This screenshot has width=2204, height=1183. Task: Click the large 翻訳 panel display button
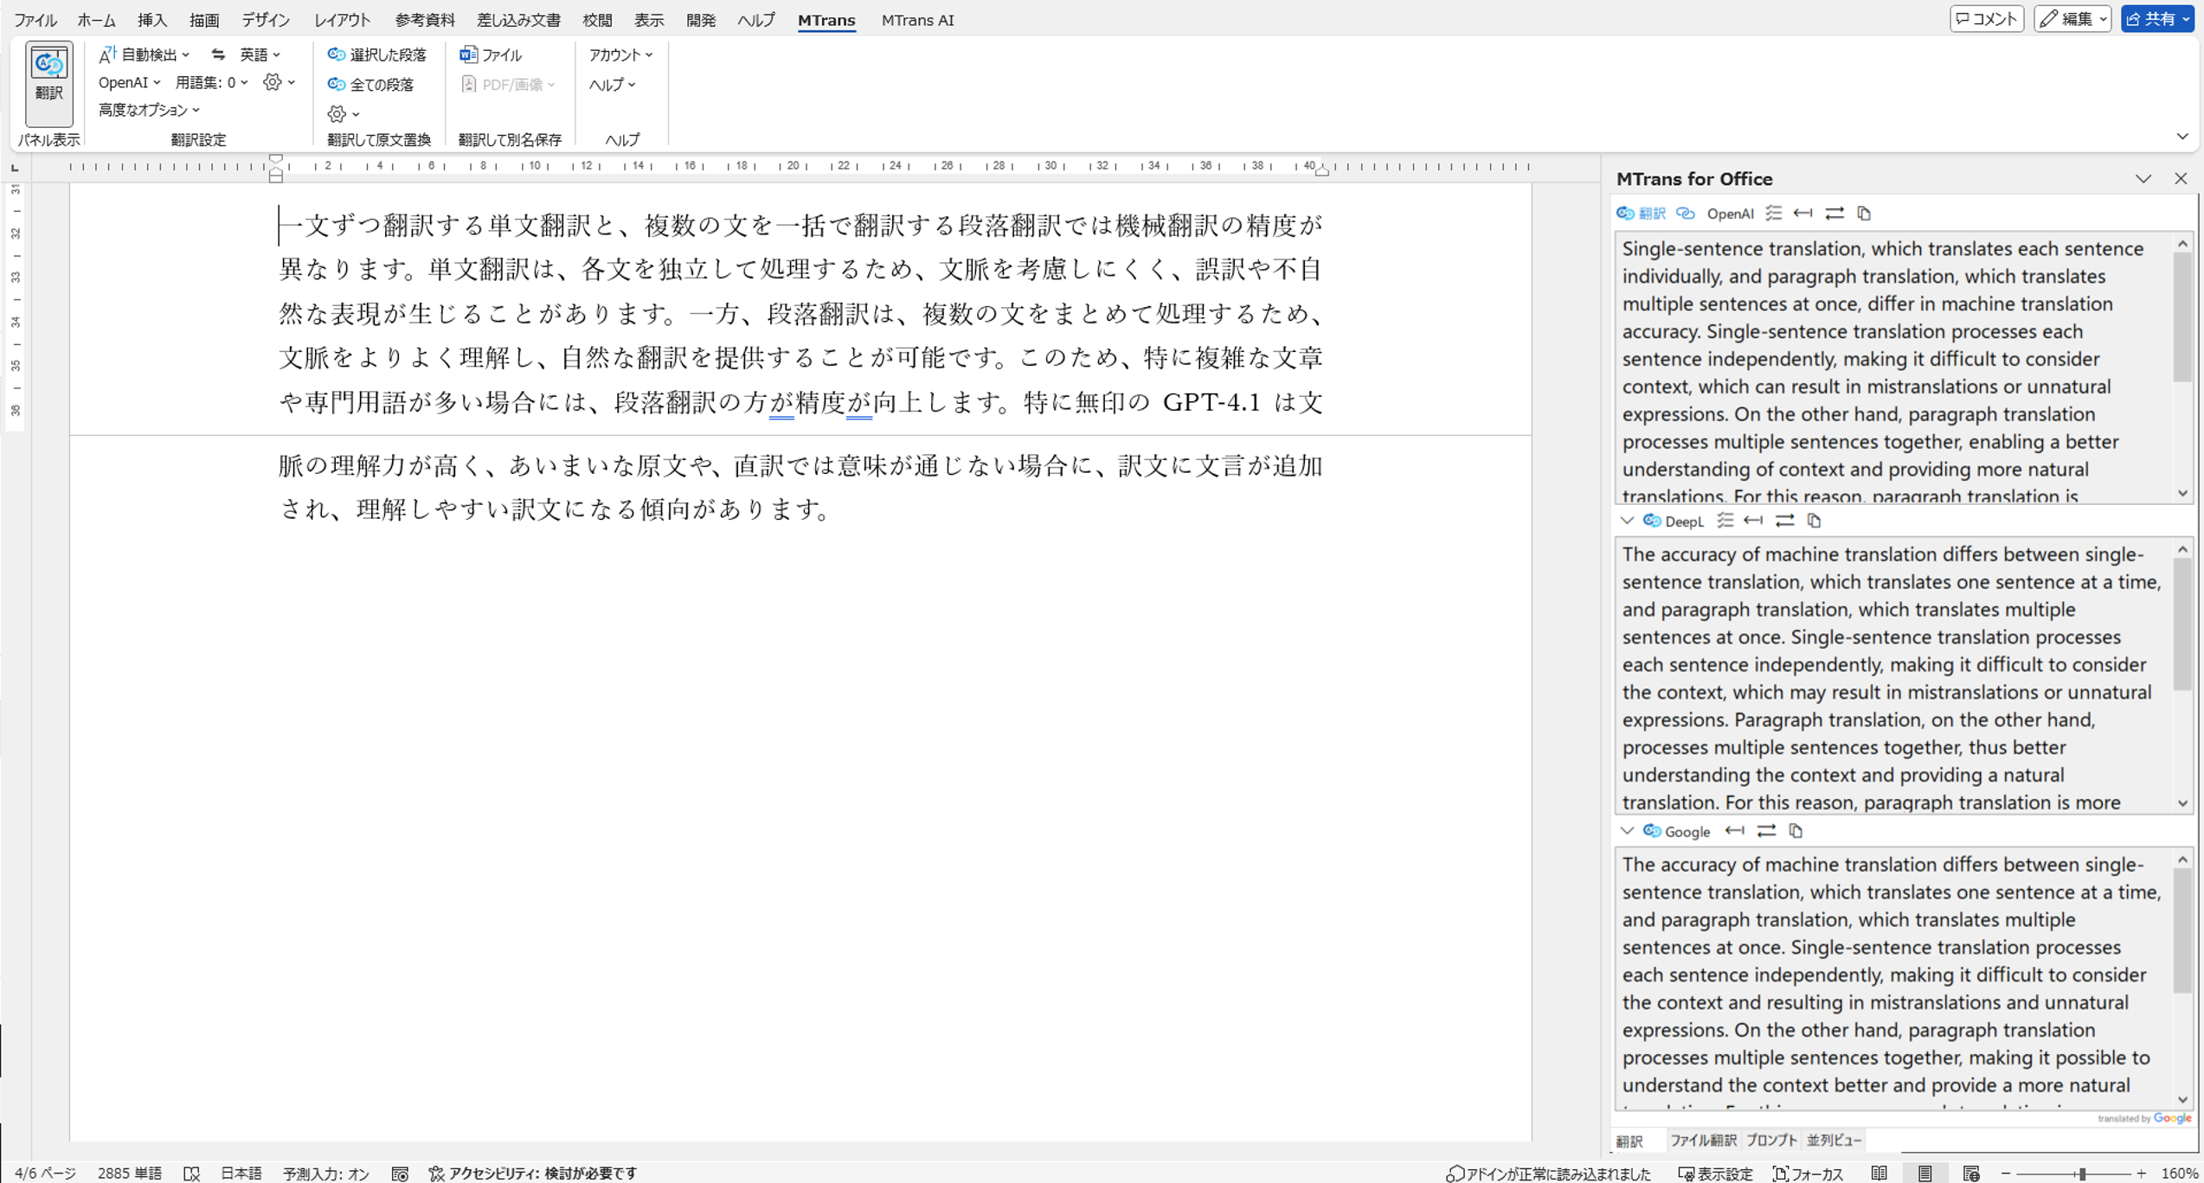pos(48,84)
